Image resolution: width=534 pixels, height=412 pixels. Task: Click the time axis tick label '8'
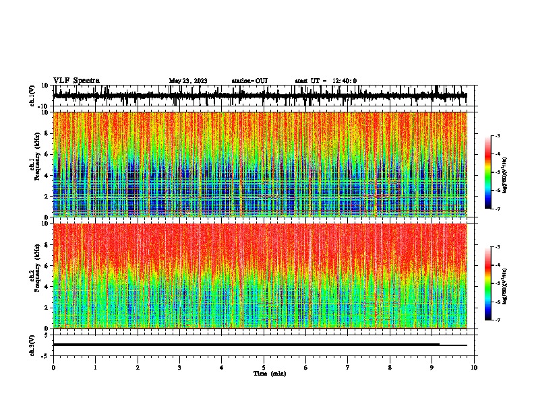click(390, 368)
